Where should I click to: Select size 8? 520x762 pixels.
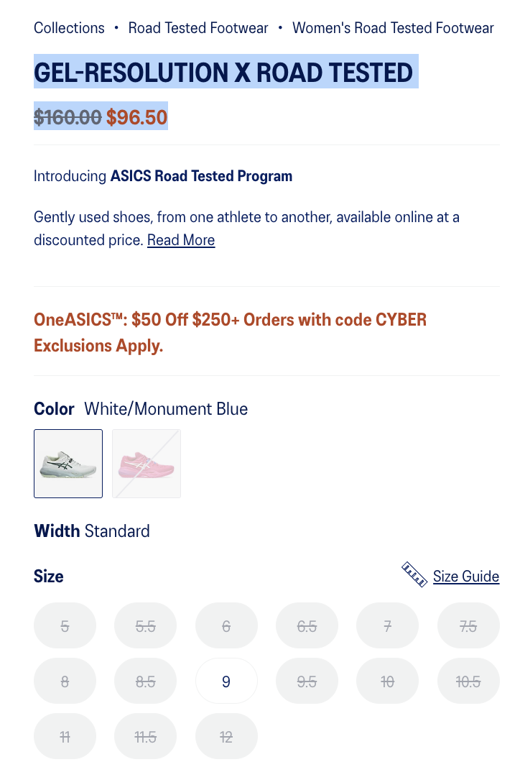click(x=65, y=681)
